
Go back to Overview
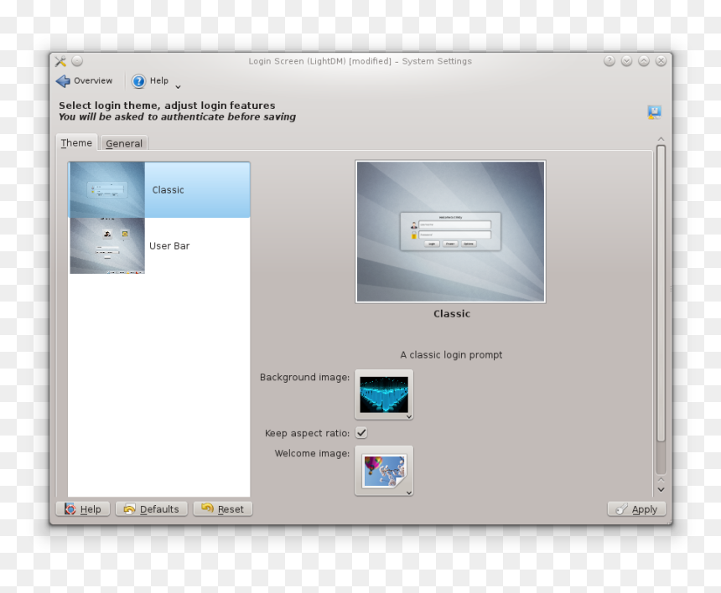tap(84, 81)
